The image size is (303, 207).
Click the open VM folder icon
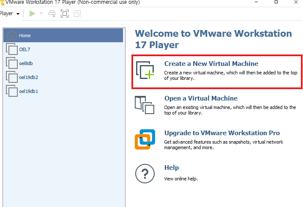(145, 105)
